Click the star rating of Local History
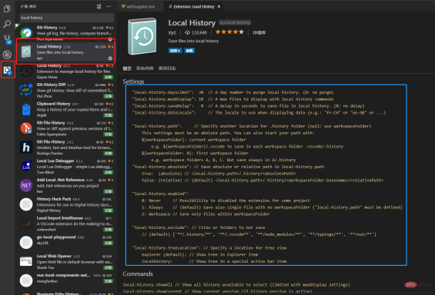 tap(229, 32)
